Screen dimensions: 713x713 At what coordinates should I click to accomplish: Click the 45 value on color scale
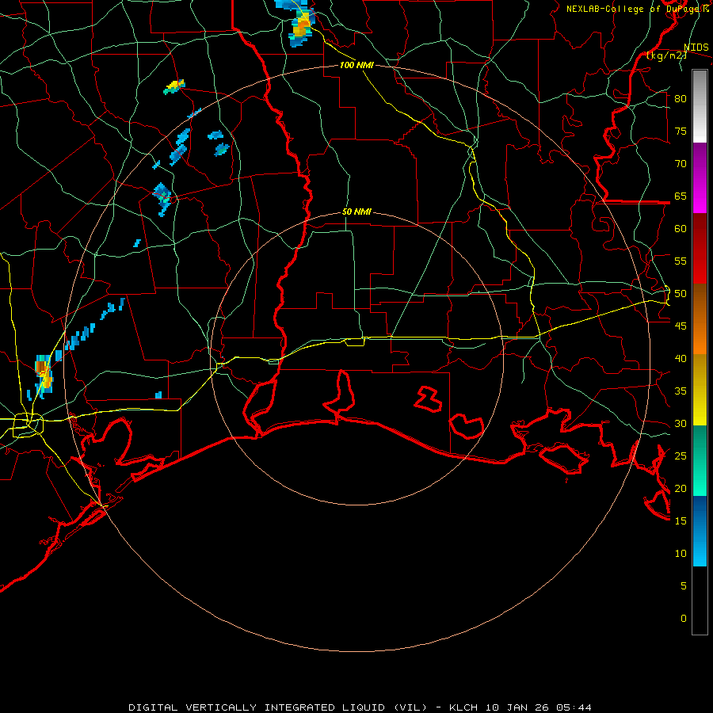coord(681,326)
